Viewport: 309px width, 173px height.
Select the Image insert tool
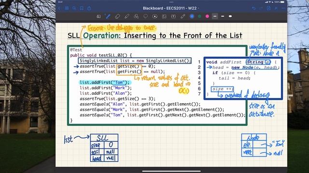(164, 16)
